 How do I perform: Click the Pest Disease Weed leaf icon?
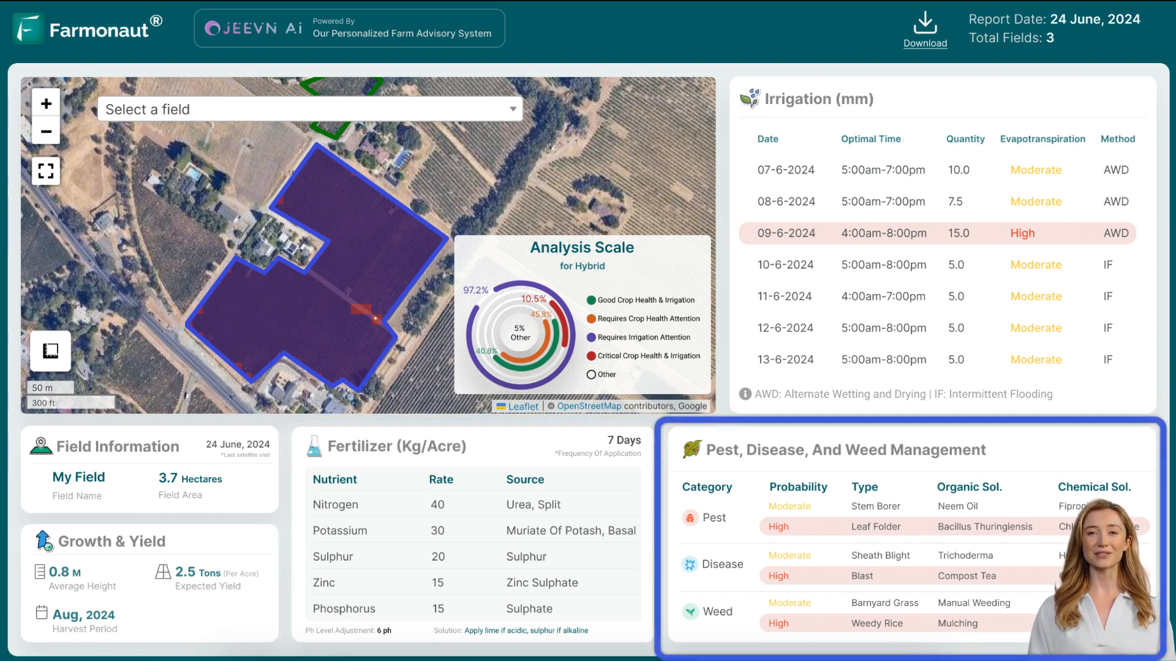tap(692, 450)
